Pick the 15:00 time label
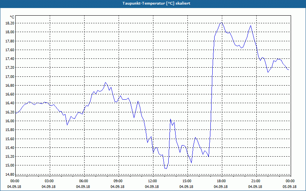The width and height of the screenshot is (306, 191). point(187,181)
